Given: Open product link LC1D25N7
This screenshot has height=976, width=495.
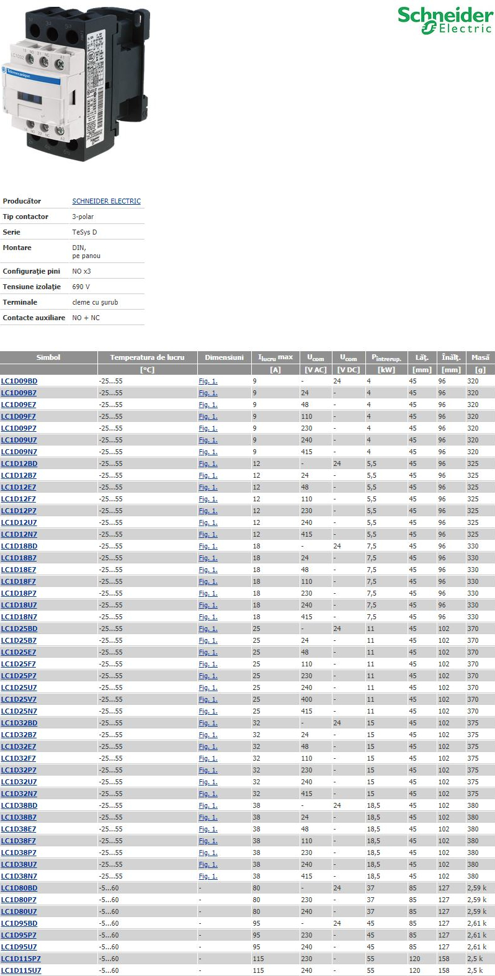Looking at the screenshot, I should point(19,711).
